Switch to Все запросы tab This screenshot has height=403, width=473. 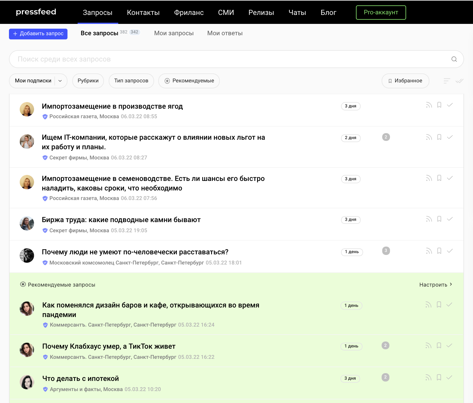[x=99, y=33]
